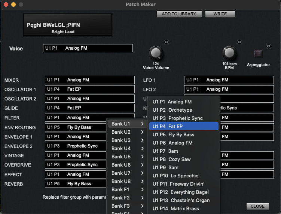The image size is (281, 214).
Task: Click the patch name display field
Action: [68, 27]
